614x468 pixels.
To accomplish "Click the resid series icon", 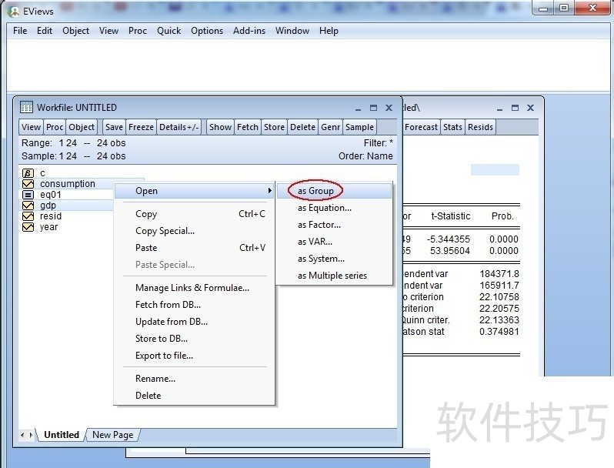I will click(28, 216).
